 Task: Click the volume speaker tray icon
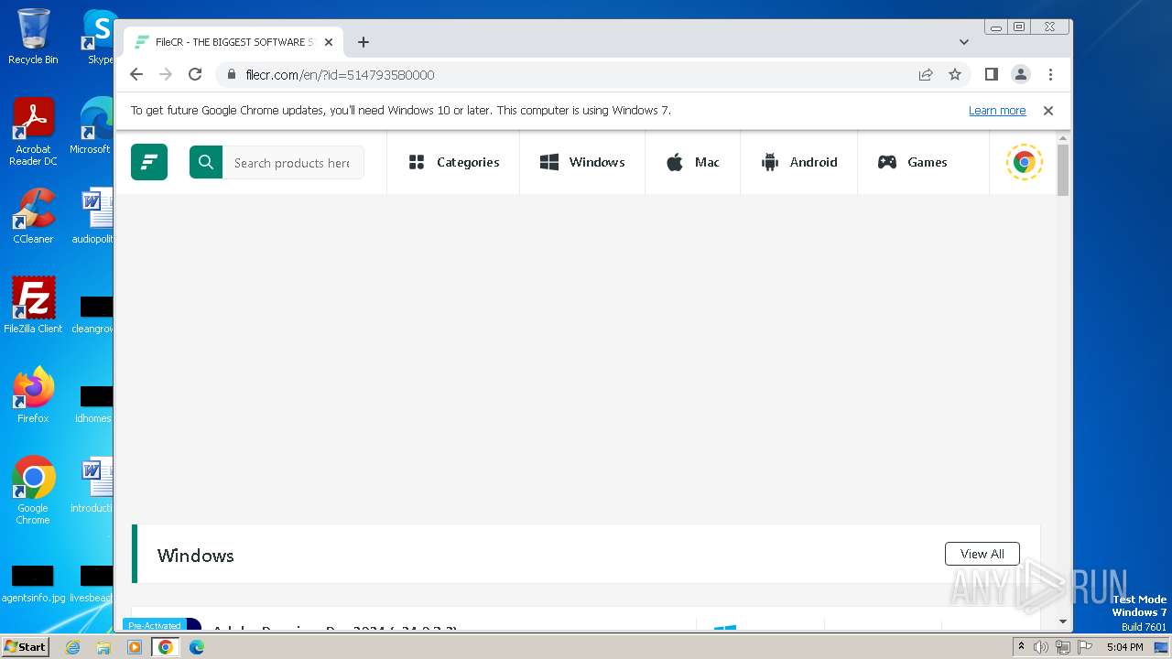pyautogui.click(x=1041, y=647)
